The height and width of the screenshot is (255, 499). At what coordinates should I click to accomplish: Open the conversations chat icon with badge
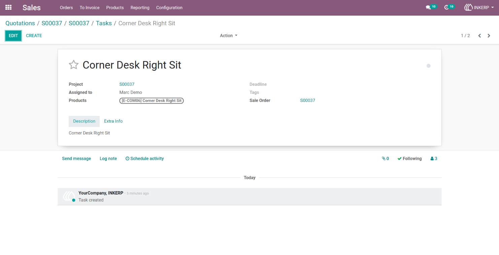pyautogui.click(x=431, y=7)
